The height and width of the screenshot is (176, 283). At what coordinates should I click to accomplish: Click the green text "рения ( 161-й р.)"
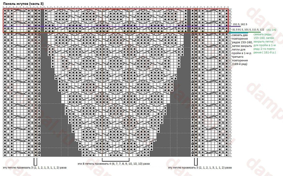(264, 52)
